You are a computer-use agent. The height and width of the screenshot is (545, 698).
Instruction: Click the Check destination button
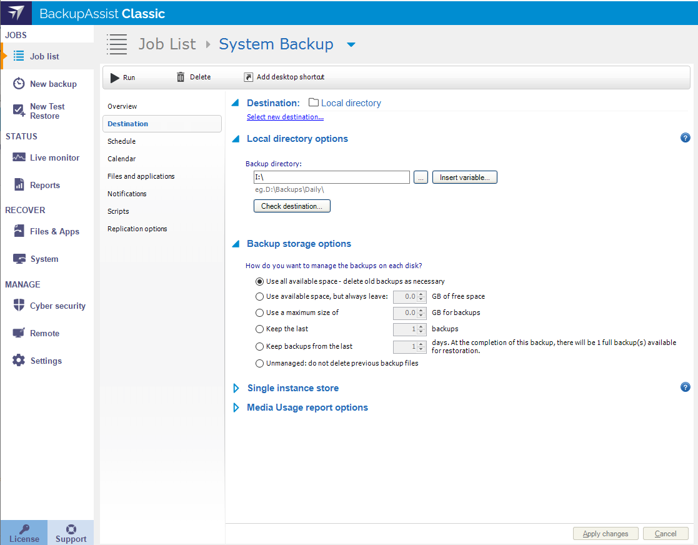pos(291,206)
